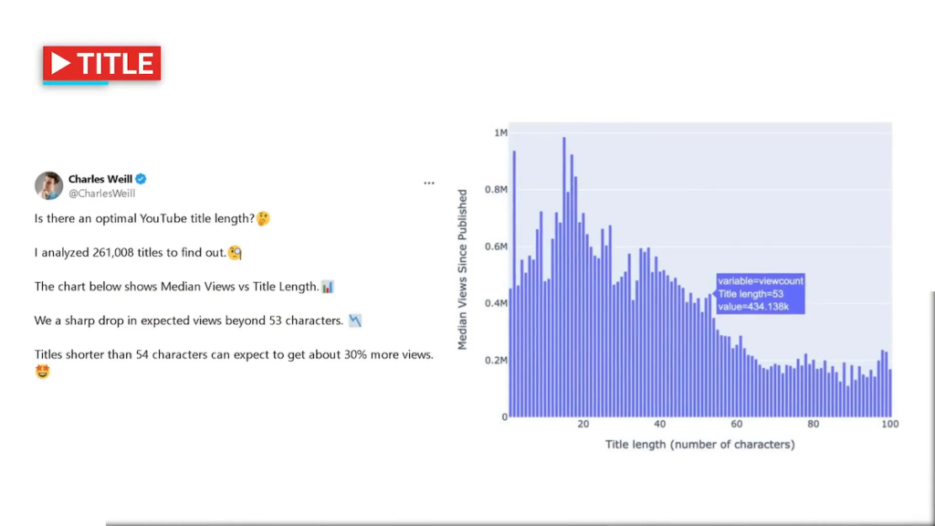935x526 pixels.
Task: Click the Charles Weill display name
Action: coord(100,179)
